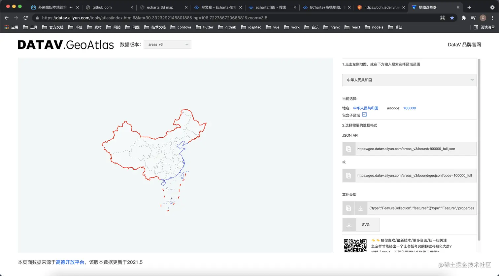Open the 问题 bookmark folder
The height and width of the screenshot is (276, 499).
coord(133,27)
